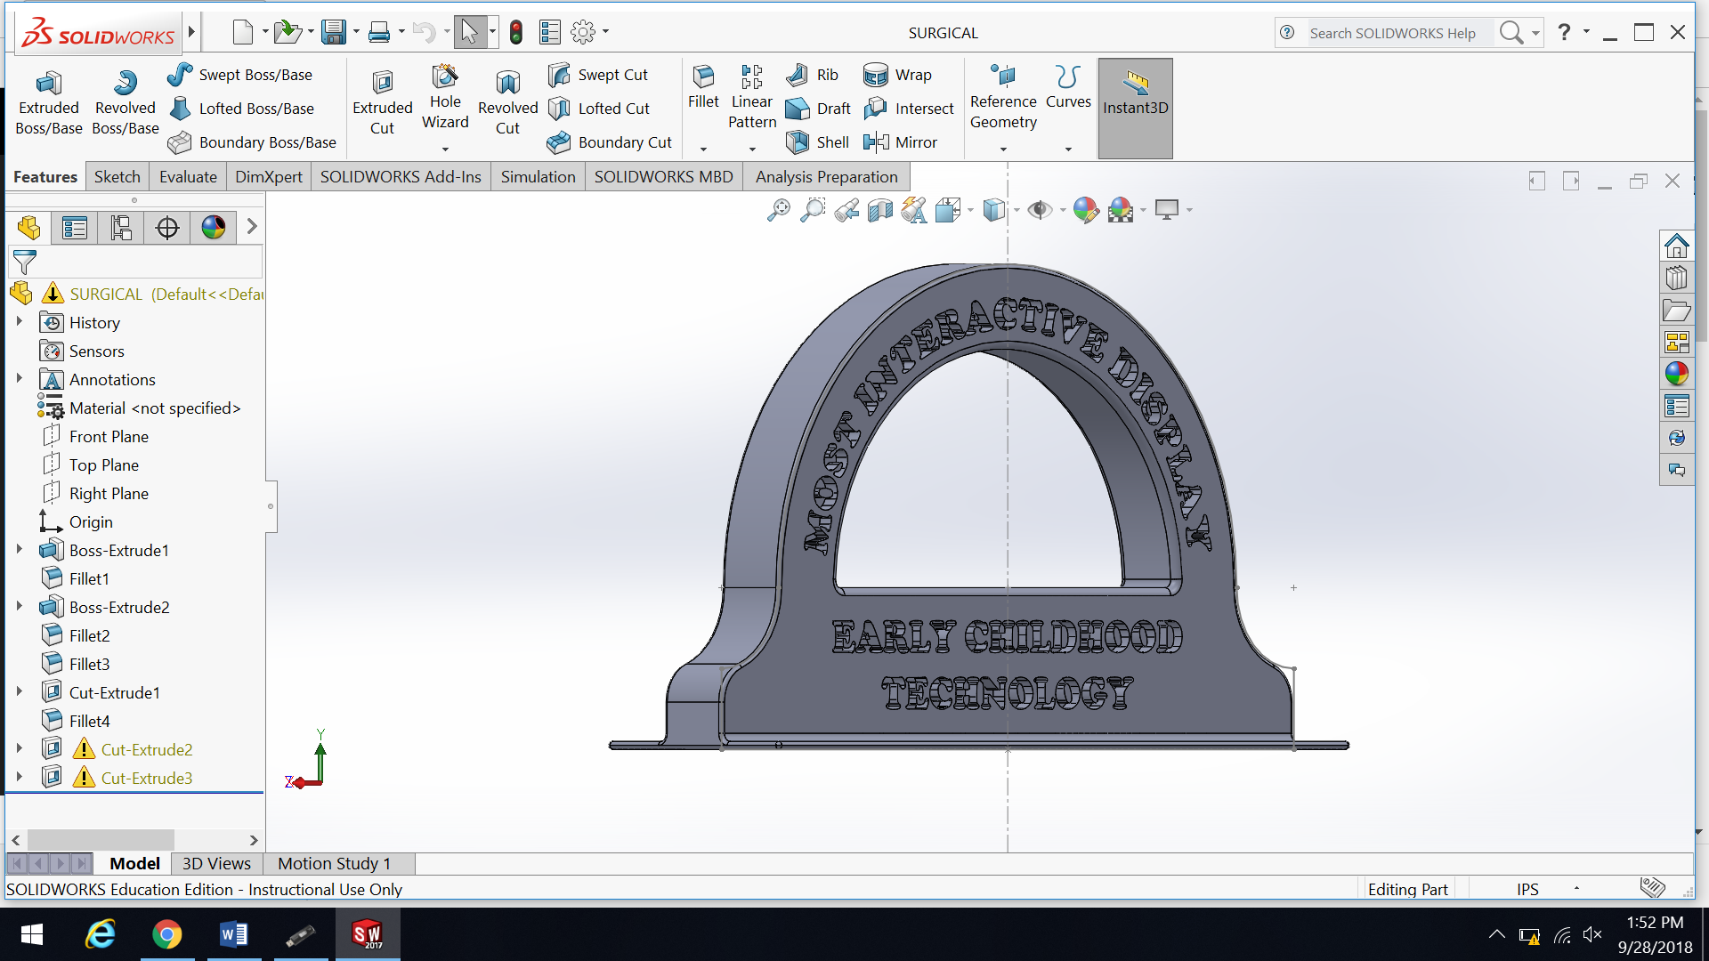Open the Section View icon
Viewport: 1709px width, 961px height.
click(x=879, y=210)
